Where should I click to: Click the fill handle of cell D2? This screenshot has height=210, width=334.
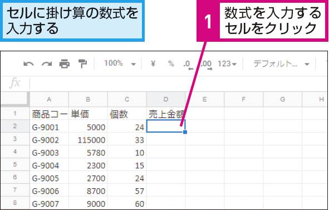[185, 132]
